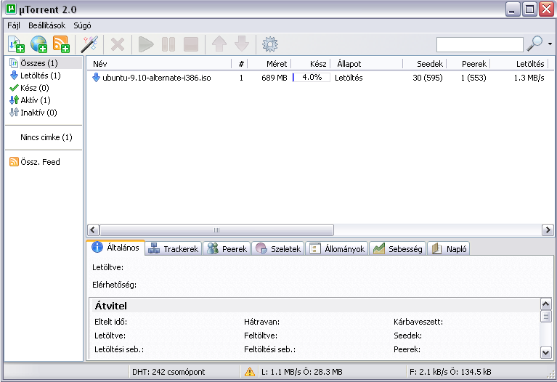
Task: Click the Add Torrent toolbar icon
Action: (x=17, y=44)
